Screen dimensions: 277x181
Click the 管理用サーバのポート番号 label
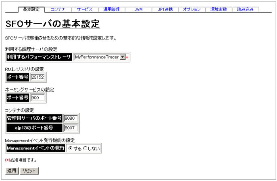[34, 118]
